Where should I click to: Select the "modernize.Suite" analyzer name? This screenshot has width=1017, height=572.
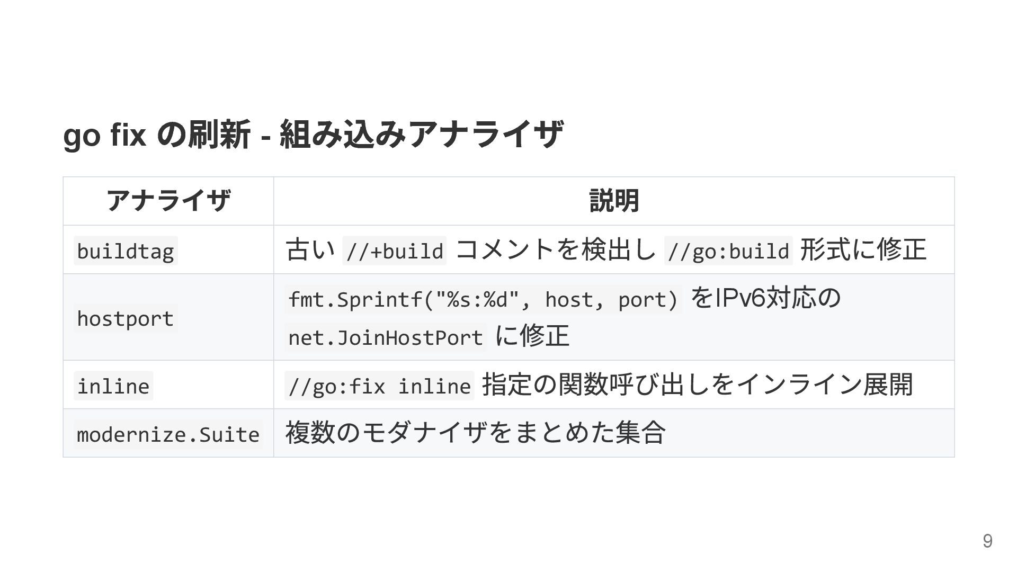(x=168, y=434)
